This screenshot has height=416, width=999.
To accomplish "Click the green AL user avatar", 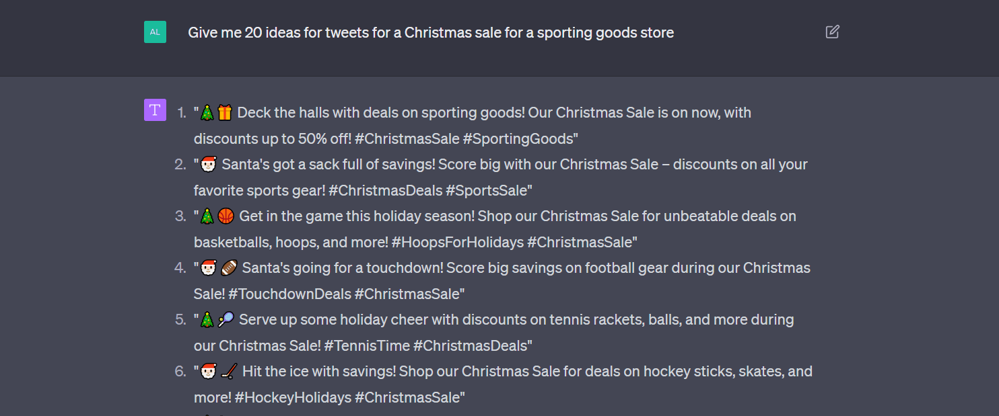I will pyautogui.click(x=155, y=32).
